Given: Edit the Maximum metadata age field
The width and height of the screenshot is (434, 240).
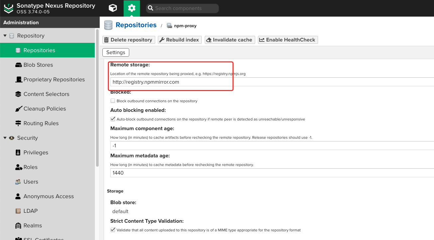Looking at the screenshot, I should [272, 173].
